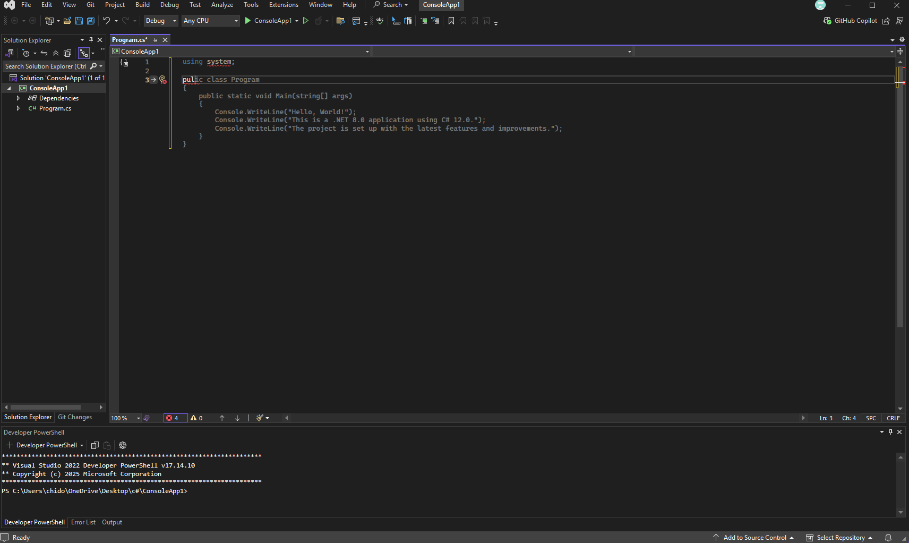Open the startup project dropdown arrow beside ConsoleApp1

click(297, 21)
